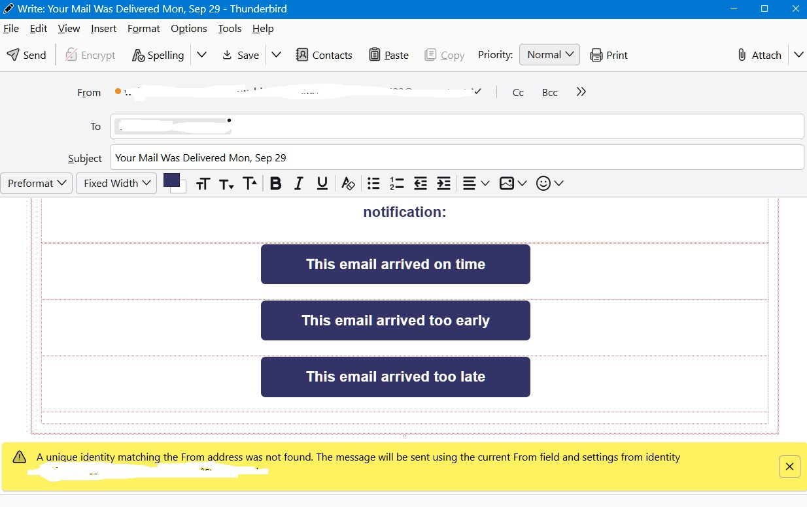
Task: Click the Copy toolbar button
Action: coord(445,55)
